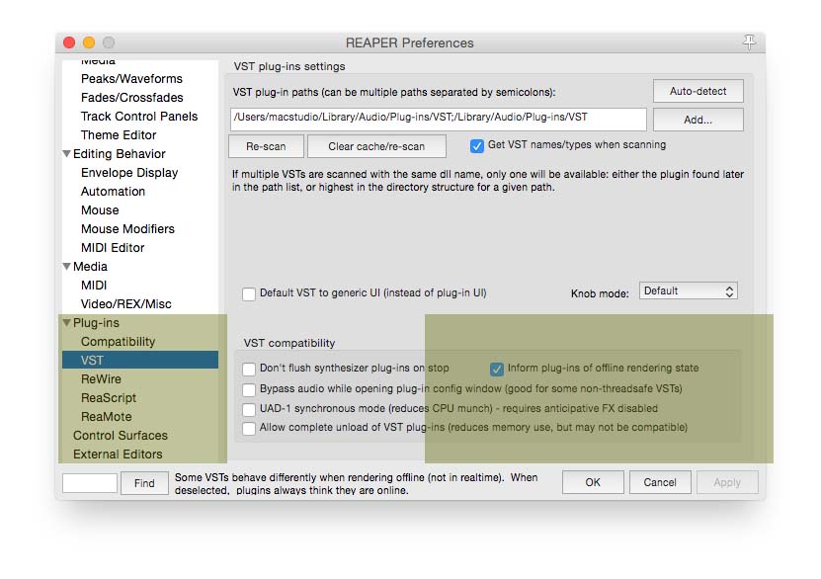Click the 'VST plug-ins settings' heading
This screenshot has height=579, width=821.
289,66
